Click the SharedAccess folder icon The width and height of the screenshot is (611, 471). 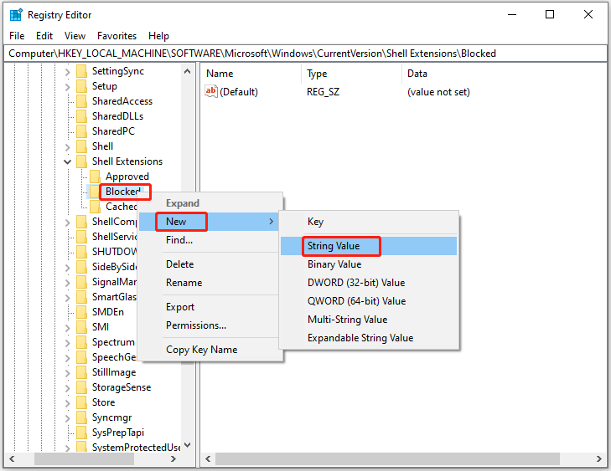coord(82,101)
